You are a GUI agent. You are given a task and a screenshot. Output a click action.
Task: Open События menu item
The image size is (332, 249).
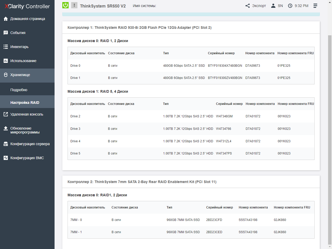[27, 33]
